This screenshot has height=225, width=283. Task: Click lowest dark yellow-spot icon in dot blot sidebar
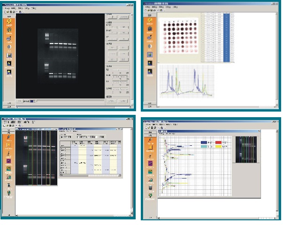(150, 72)
